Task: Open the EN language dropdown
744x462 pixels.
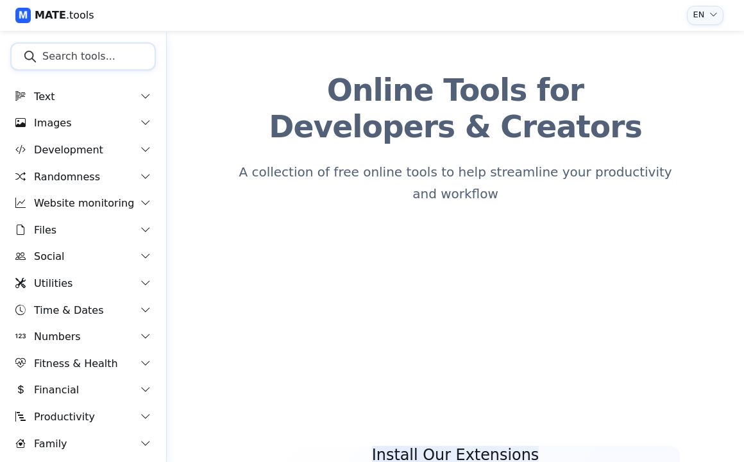Action: (x=704, y=15)
